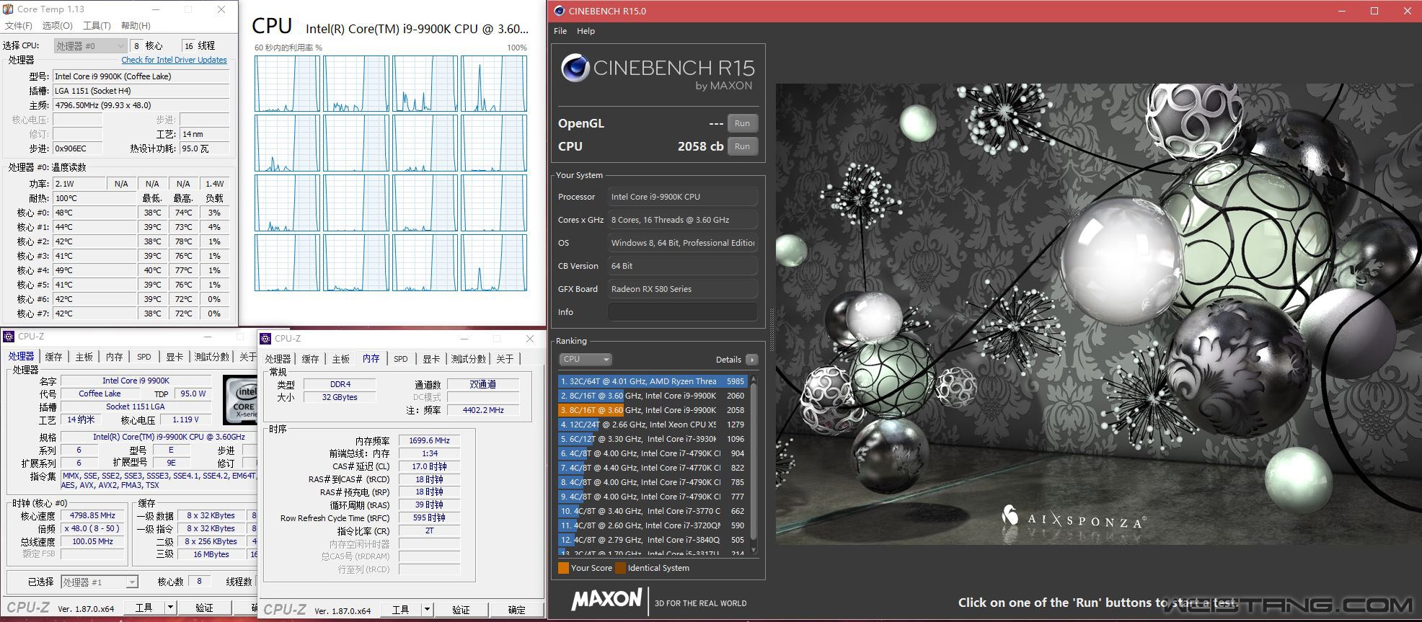Viewport: 1422px width, 622px height.
Task: Click the MAXON logo at Cinebench's bottom
Action: [606, 600]
